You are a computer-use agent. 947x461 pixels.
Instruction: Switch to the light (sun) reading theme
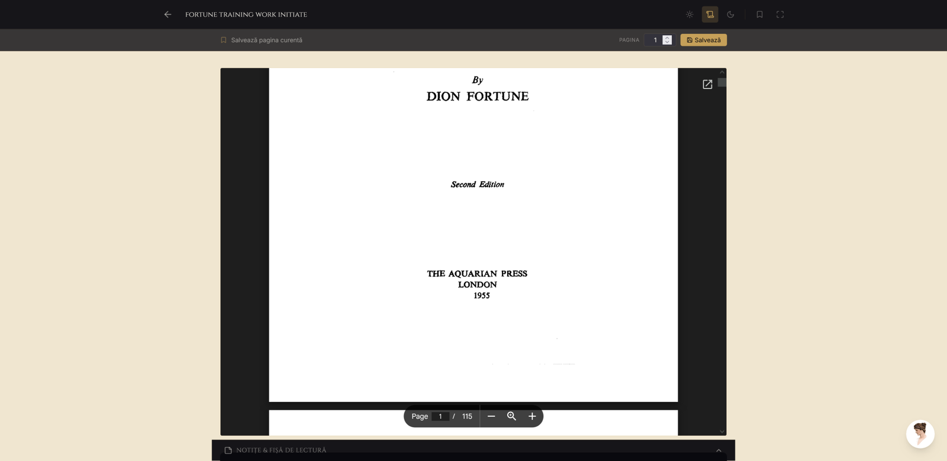pos(690,14)
